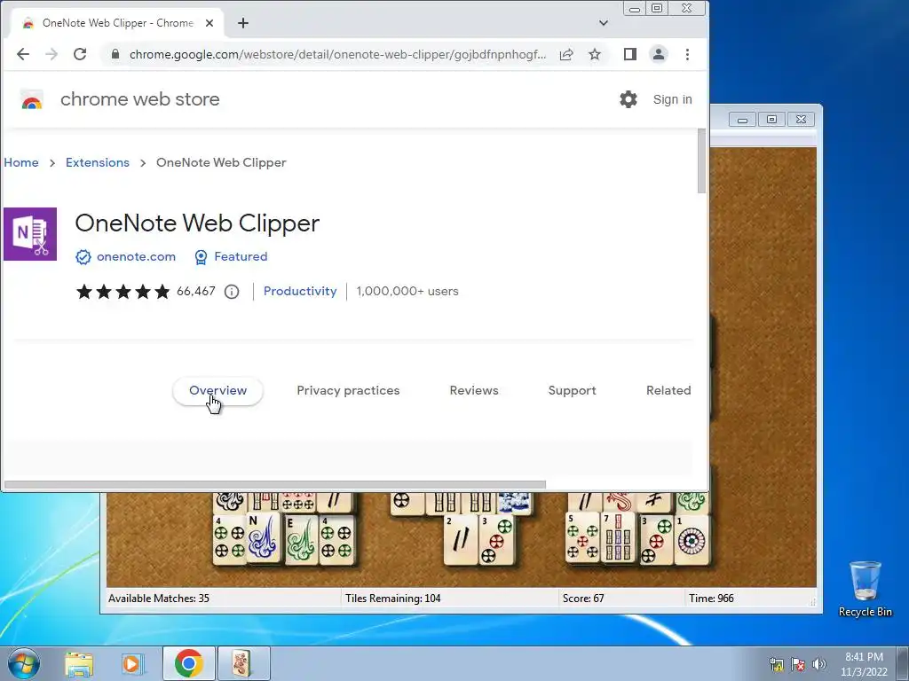Click the Action Center flag tray icon
This screenshot has height=681, width=909.
[798, 664]
